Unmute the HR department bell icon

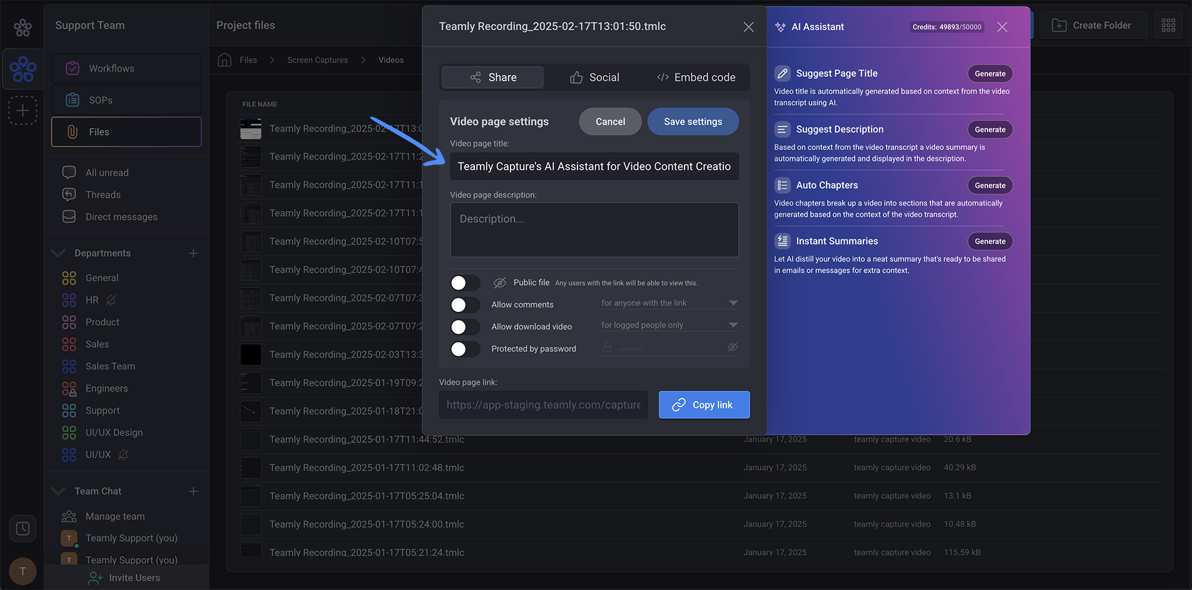[x=111, y=300]
